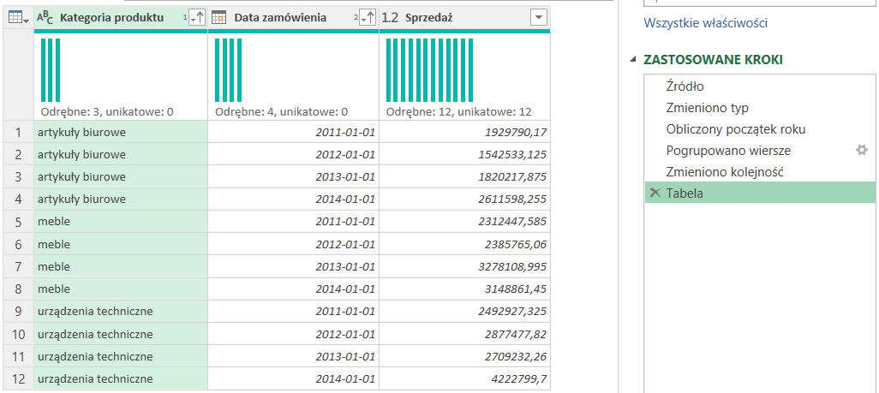Collapse the ZASTOSOWANE KROKI section
The image size is (879, 393).
[634, 60]
